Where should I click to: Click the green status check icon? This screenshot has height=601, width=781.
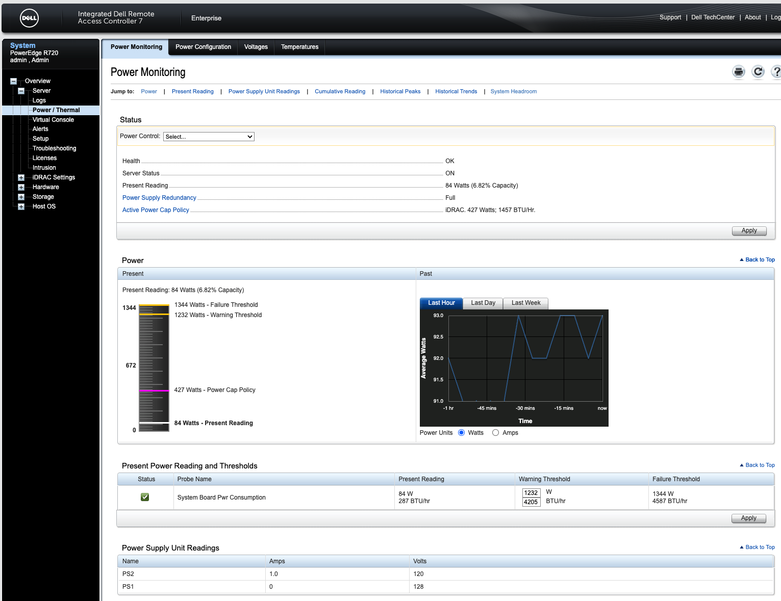[145, 497]
